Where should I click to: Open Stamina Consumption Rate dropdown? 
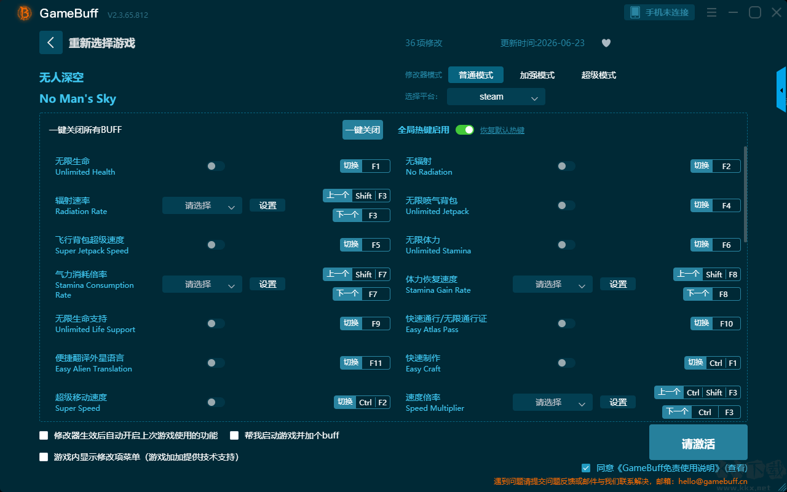pos(202,284)
